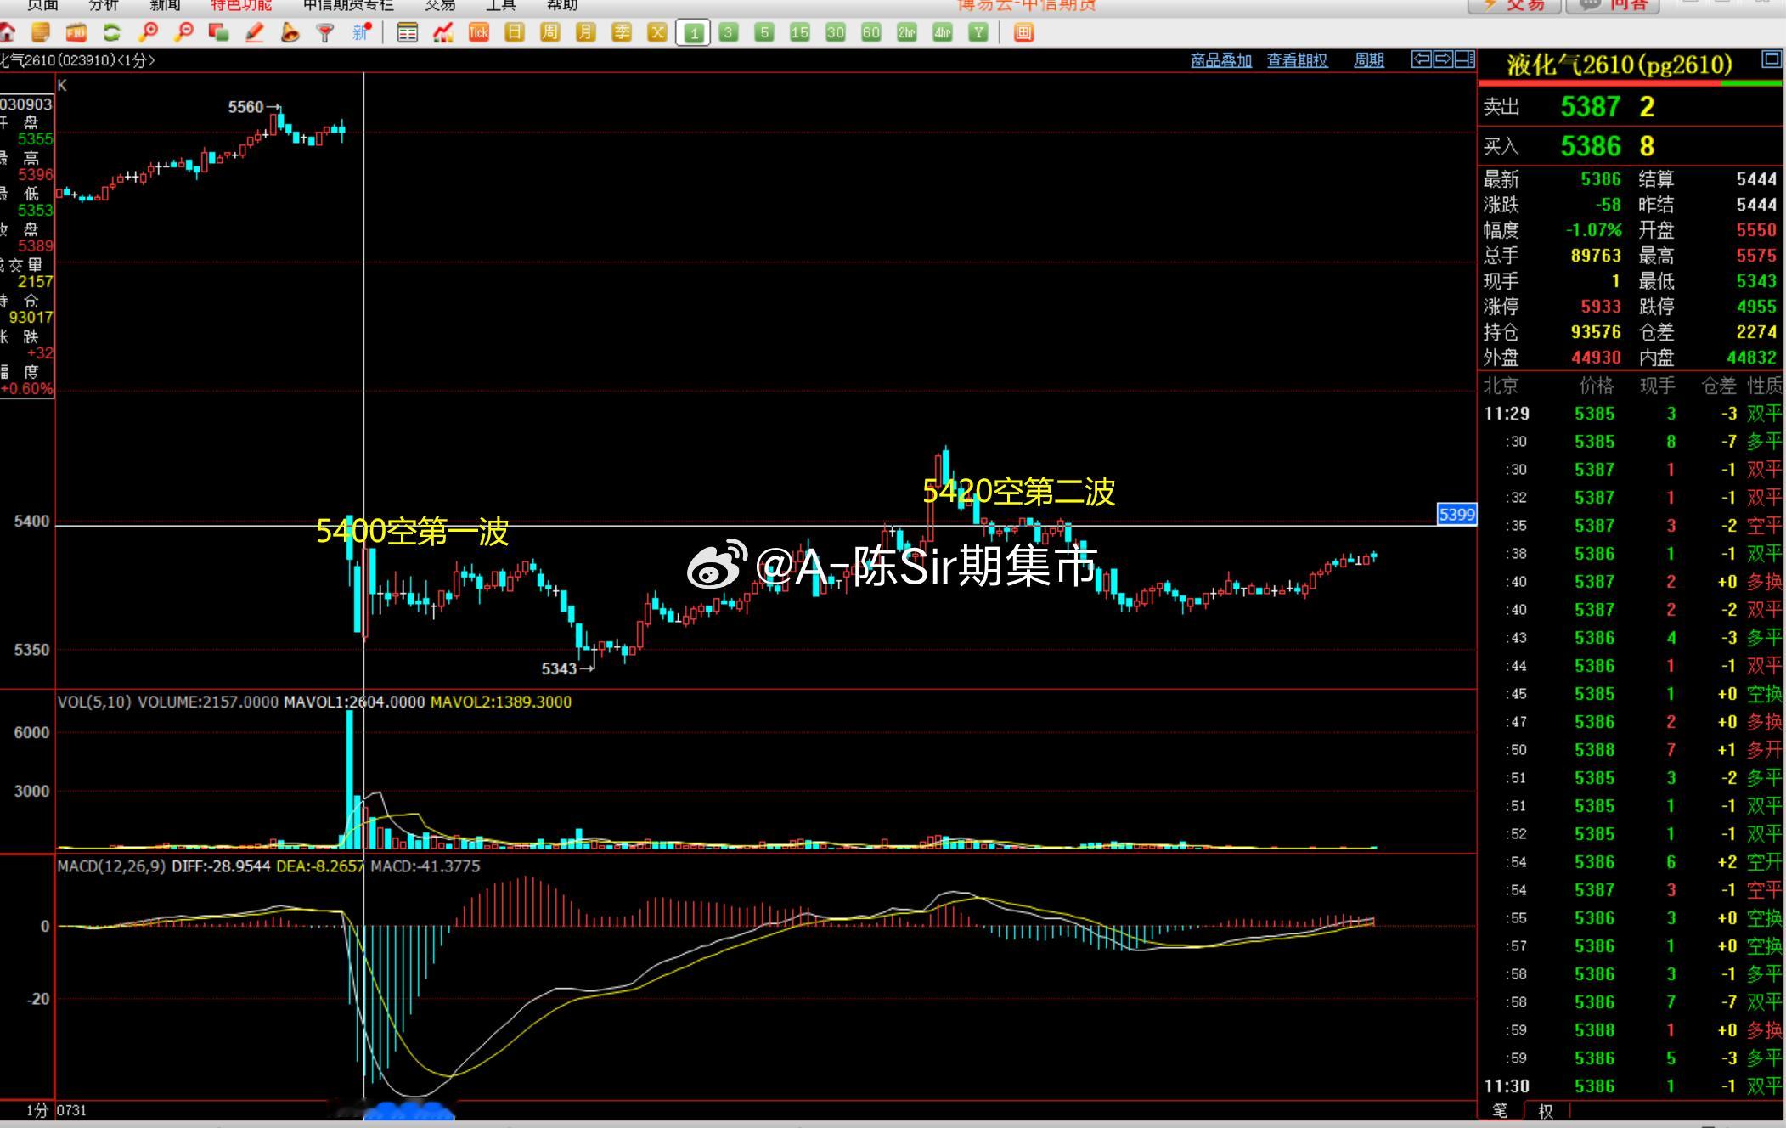Click the 持仓 value 93576
This screenshot has width=1786, height=1128.
click(x=1596, y=332)
